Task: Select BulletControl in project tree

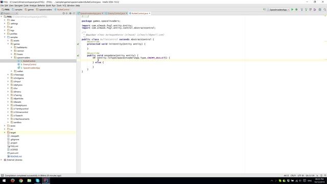Action: pos(29,61)
